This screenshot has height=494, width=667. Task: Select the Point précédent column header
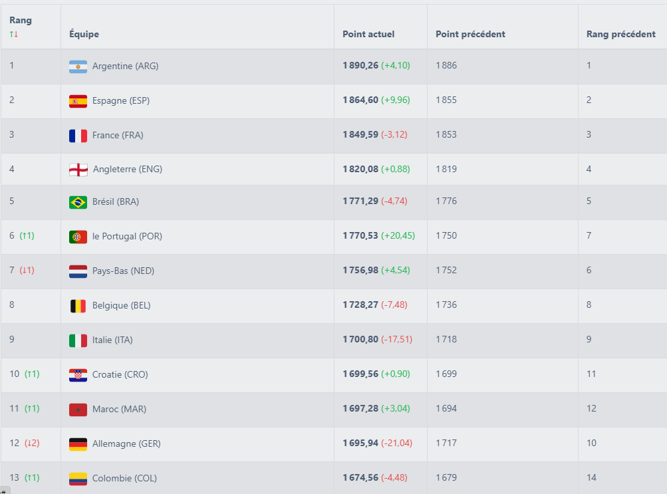click(x=470, y=34)
